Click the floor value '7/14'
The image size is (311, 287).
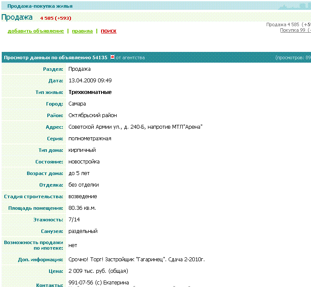pos(74,220)
